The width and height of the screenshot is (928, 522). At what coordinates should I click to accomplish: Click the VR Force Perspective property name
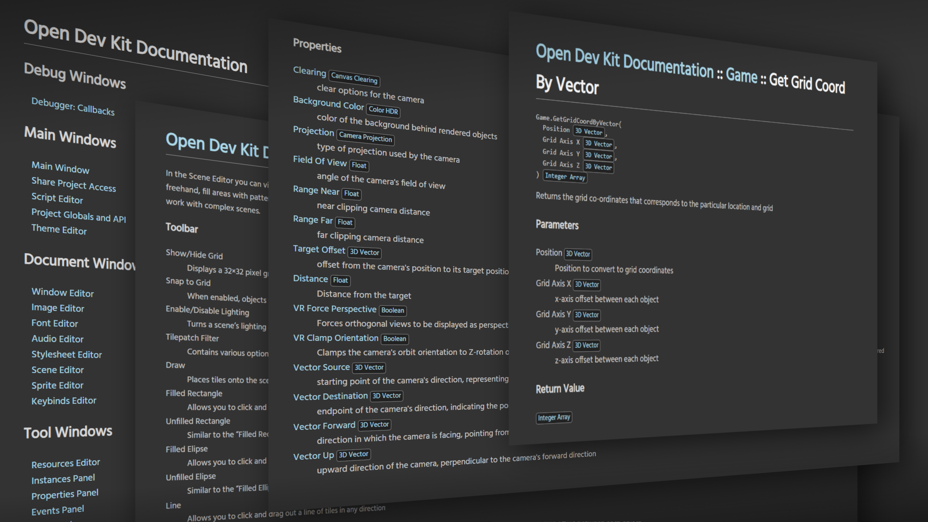(x=335, y=308)
